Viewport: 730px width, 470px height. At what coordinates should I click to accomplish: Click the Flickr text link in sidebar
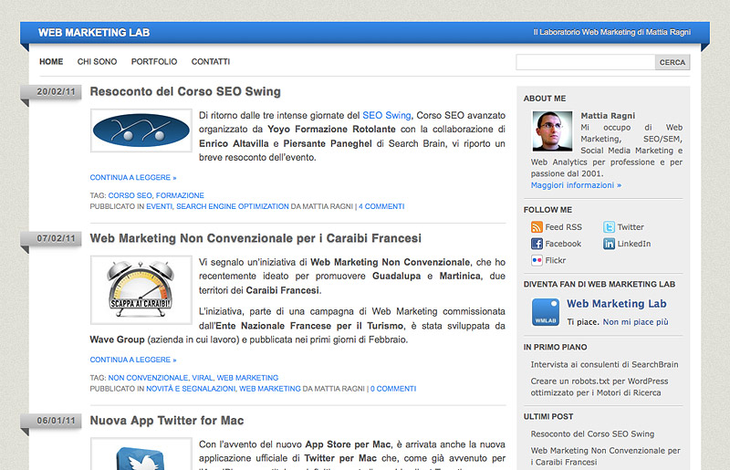pos(556,260)
